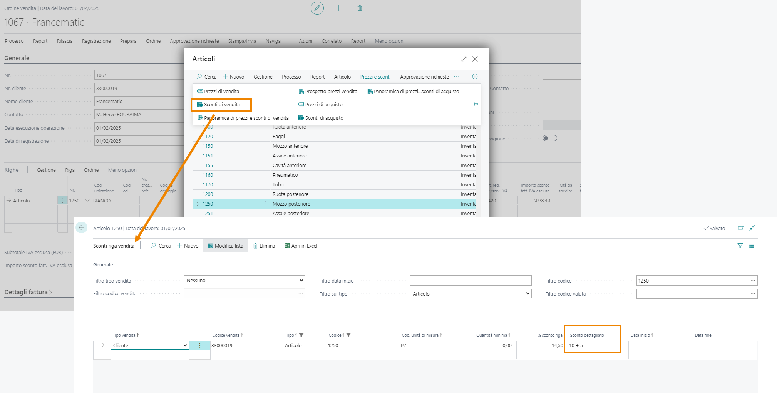Open the Filtro sul tipo dropdown
The width and height of the screenshot is (777, 393).
[x=471, y=294]
